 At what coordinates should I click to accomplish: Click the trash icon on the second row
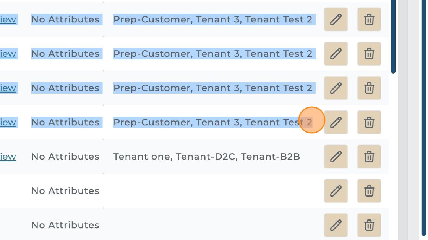369,54
